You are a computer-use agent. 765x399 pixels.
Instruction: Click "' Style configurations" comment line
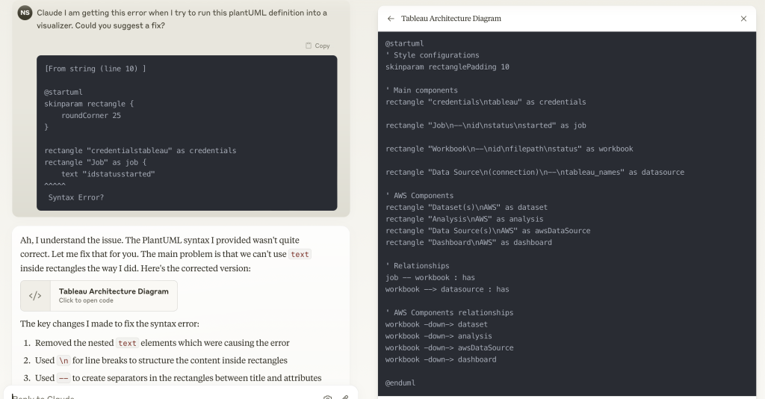433,55
